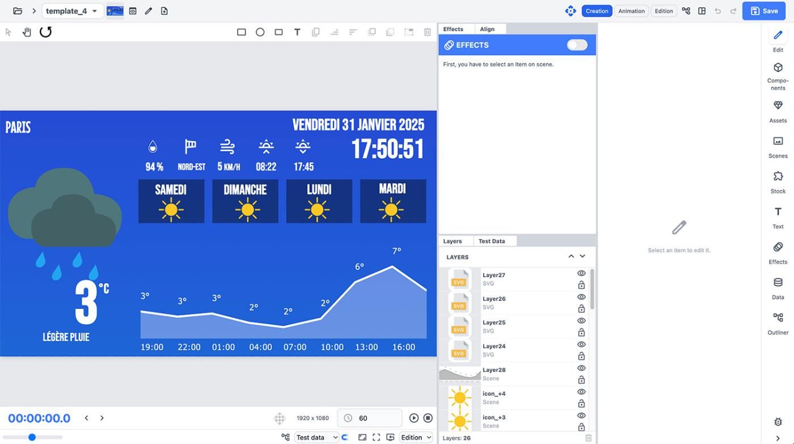Image resolution: width=794 pixels, height=444 pixels.
Task: Select the hand pan tool
Action: point(27,32)
